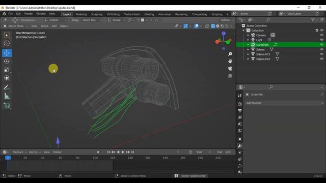Open the viewport Options dropdown
Image resolution: width=326 pixels, height=183 pixels.
(x=227, y=20)
